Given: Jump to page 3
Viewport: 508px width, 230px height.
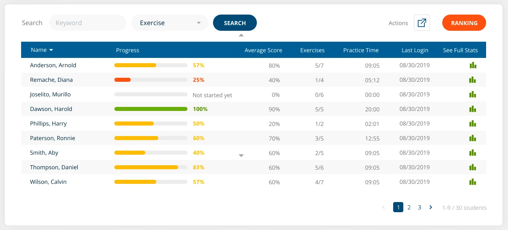Looking at the screenshot, I should [420, 207].
